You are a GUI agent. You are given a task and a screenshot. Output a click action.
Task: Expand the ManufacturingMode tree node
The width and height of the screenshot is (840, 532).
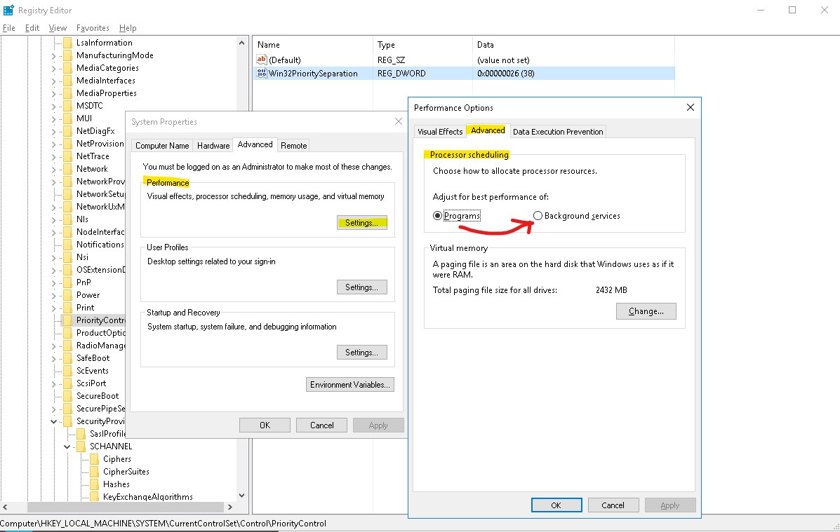point(53,55)
